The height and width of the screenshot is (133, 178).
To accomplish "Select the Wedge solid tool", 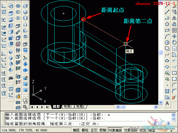I will coord(25,30).
